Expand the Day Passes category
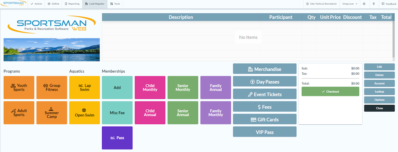 tap(265, 82)
